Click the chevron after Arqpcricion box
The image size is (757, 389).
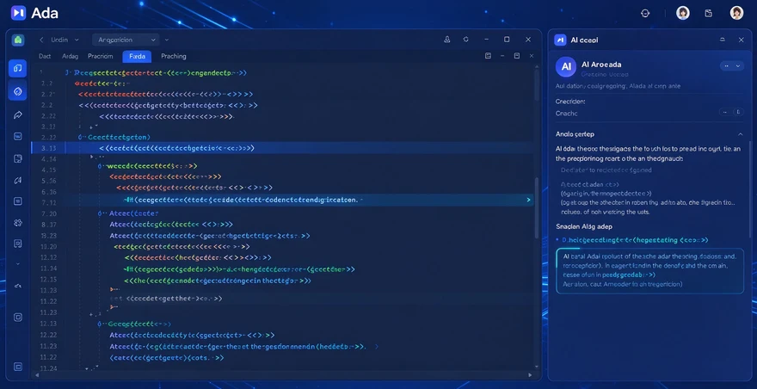[x=167, y=40]
